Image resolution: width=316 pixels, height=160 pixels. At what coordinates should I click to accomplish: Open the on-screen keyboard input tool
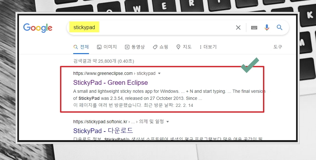click(254, 28)
